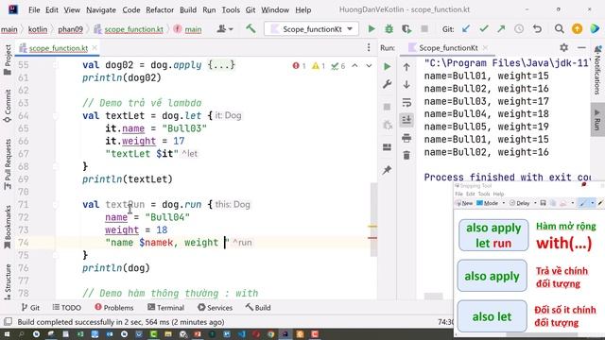Open editor tab options menu
Viewport: 605px width, 340px height.
(x=369, y=47)
